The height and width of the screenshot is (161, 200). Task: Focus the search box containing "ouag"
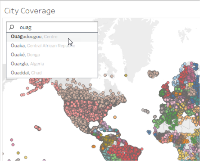[x=52, y=27]
